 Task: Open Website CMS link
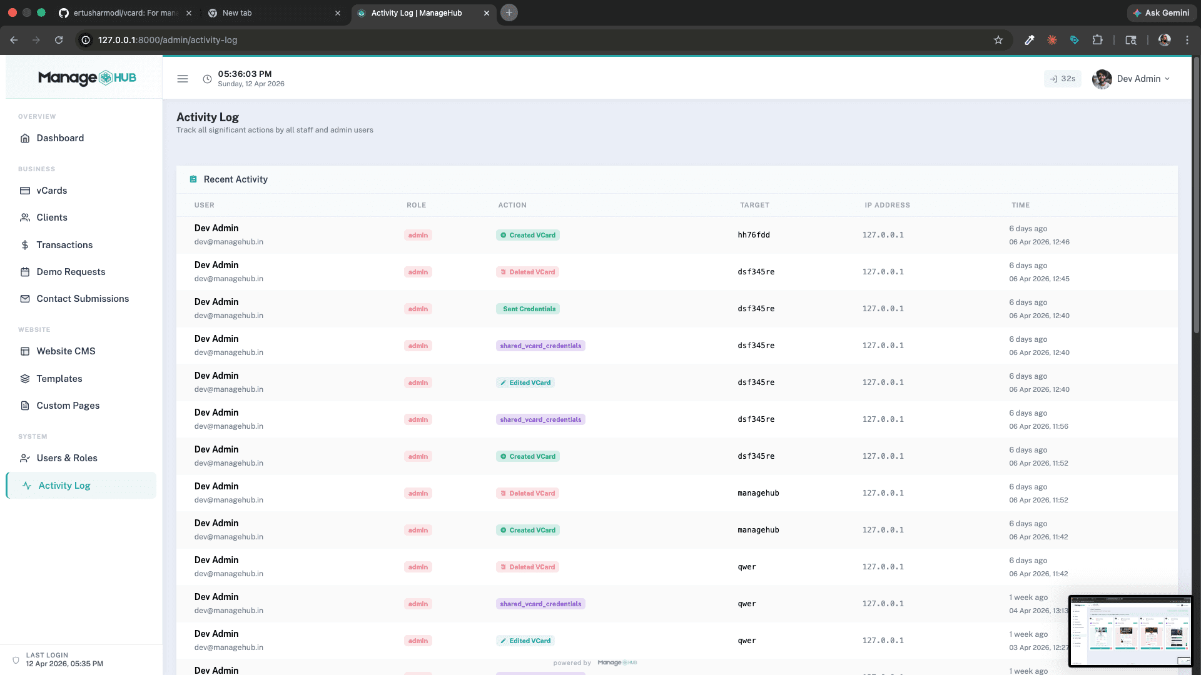[66, 351]
